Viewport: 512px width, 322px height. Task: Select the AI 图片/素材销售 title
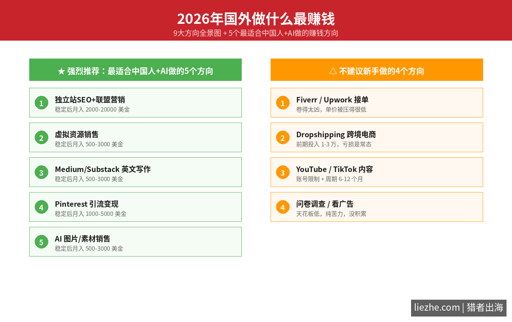coord(83,239)
